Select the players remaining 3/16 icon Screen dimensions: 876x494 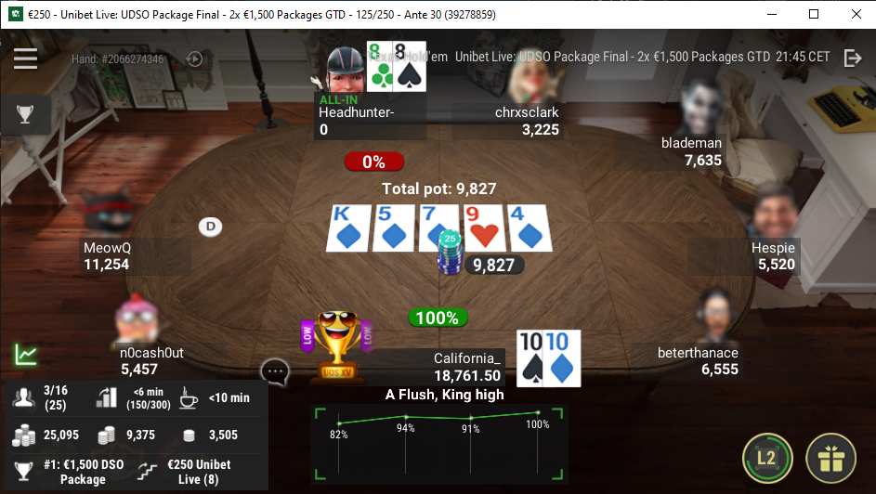click(x=24, y=397)
